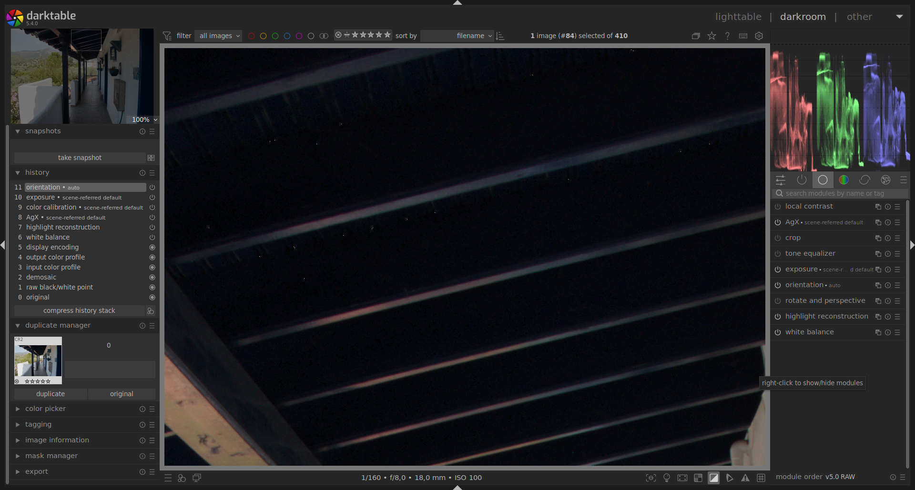Open the preferences gear icon
915x490 pixels.
click(x=759, y=36)
